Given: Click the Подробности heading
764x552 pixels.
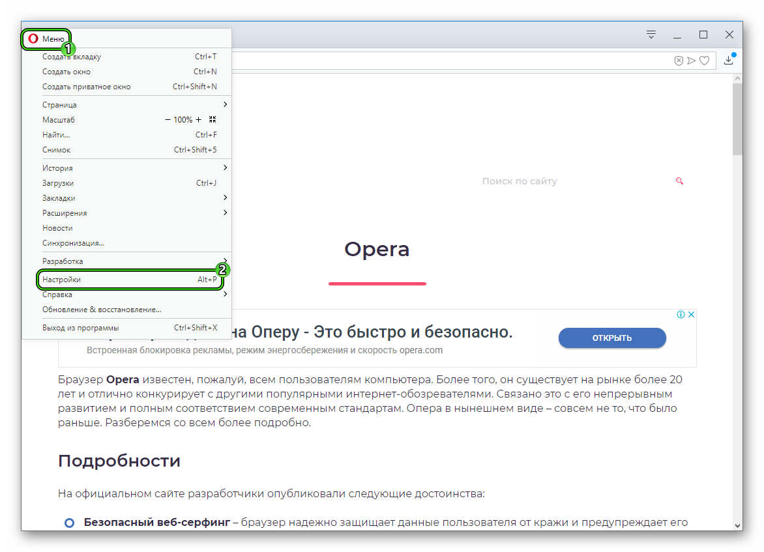Looking at the screenshot, I should click(119, 461).
